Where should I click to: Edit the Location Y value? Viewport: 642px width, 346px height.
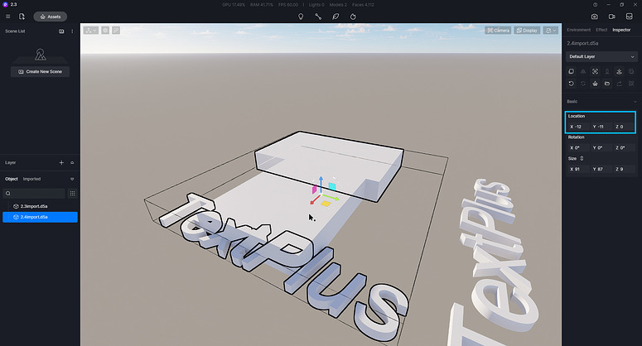601,127
